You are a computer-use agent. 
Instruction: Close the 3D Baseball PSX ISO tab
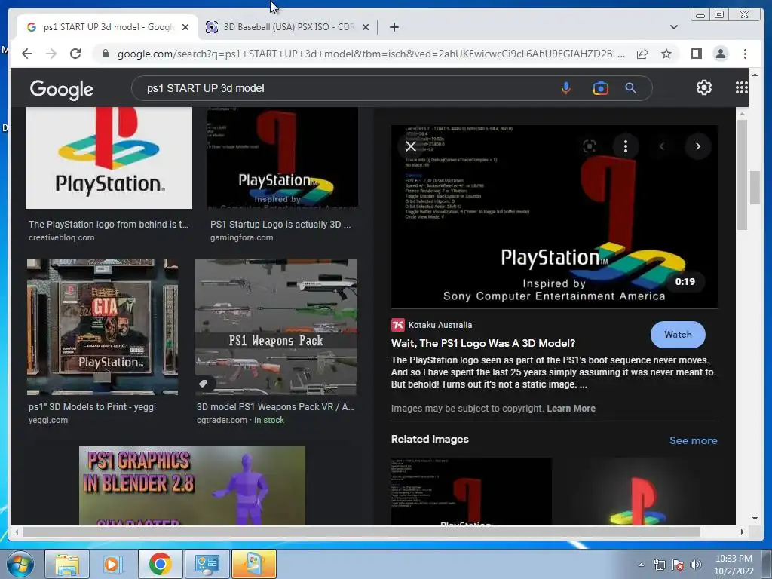click(366, 28)
